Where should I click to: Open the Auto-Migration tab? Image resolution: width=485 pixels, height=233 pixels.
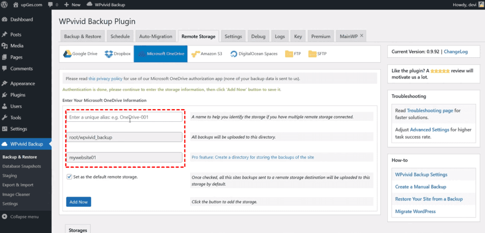coord(156,36)
